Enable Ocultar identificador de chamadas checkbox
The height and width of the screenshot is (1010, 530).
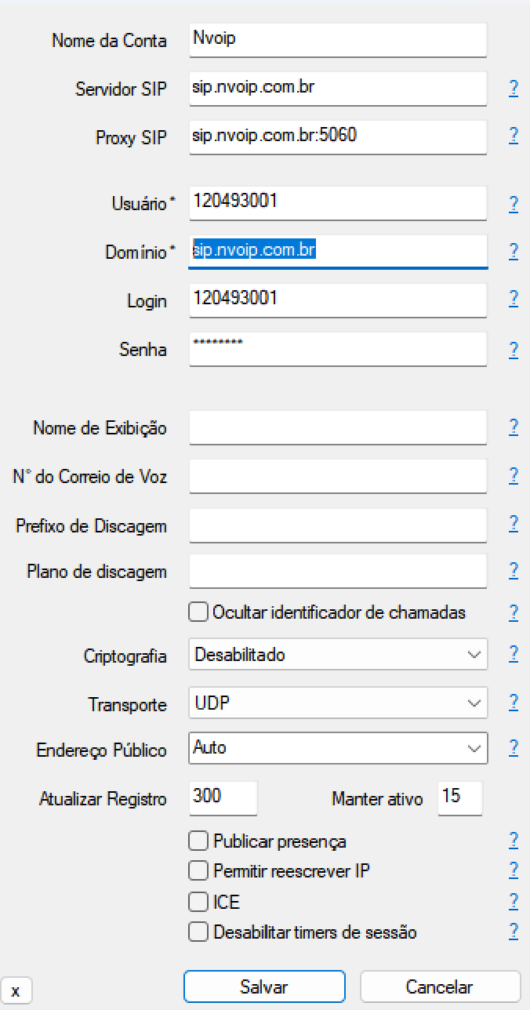tap(198, 612)
